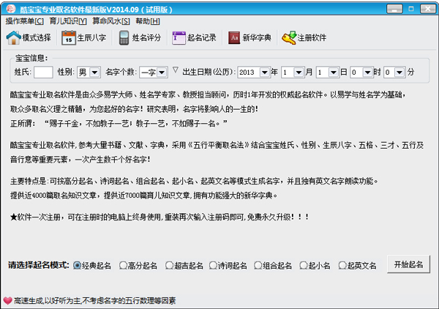Screen dimensions: 439x309
Task: Open the birth year 2013 dropdown
Action: tap(264, 72)
